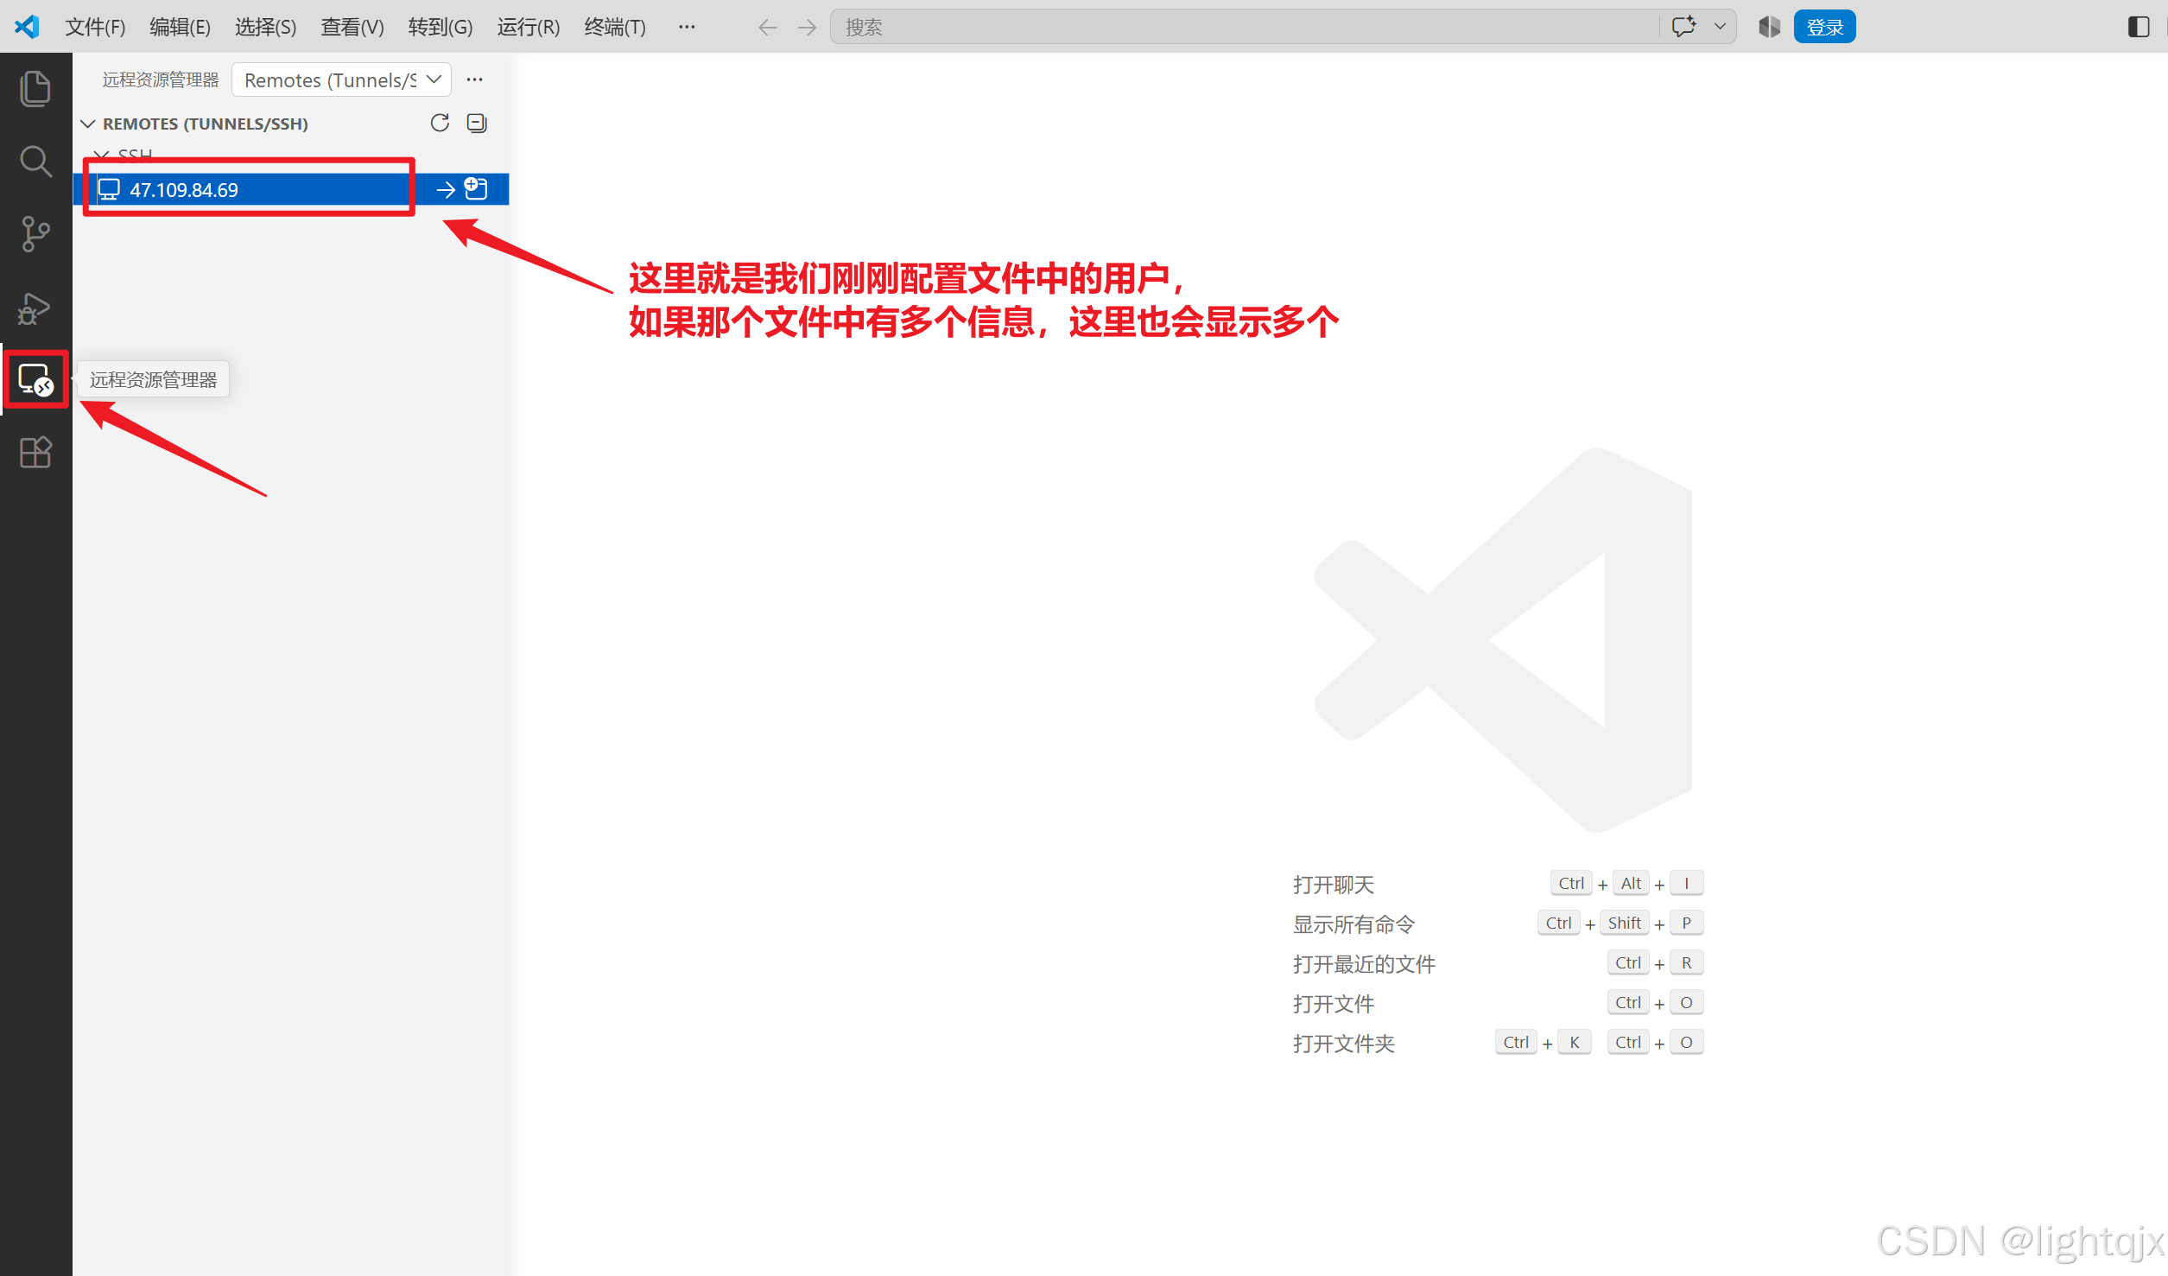Open the 转到(G) menu

click(441, 28)
